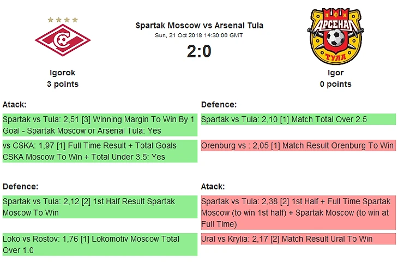
Task: Select the Winning Margin By 1 Goal bet
Action: click(x=99, y=125)
